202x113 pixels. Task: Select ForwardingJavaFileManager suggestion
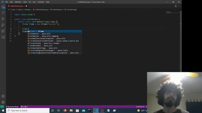(55, 51)
